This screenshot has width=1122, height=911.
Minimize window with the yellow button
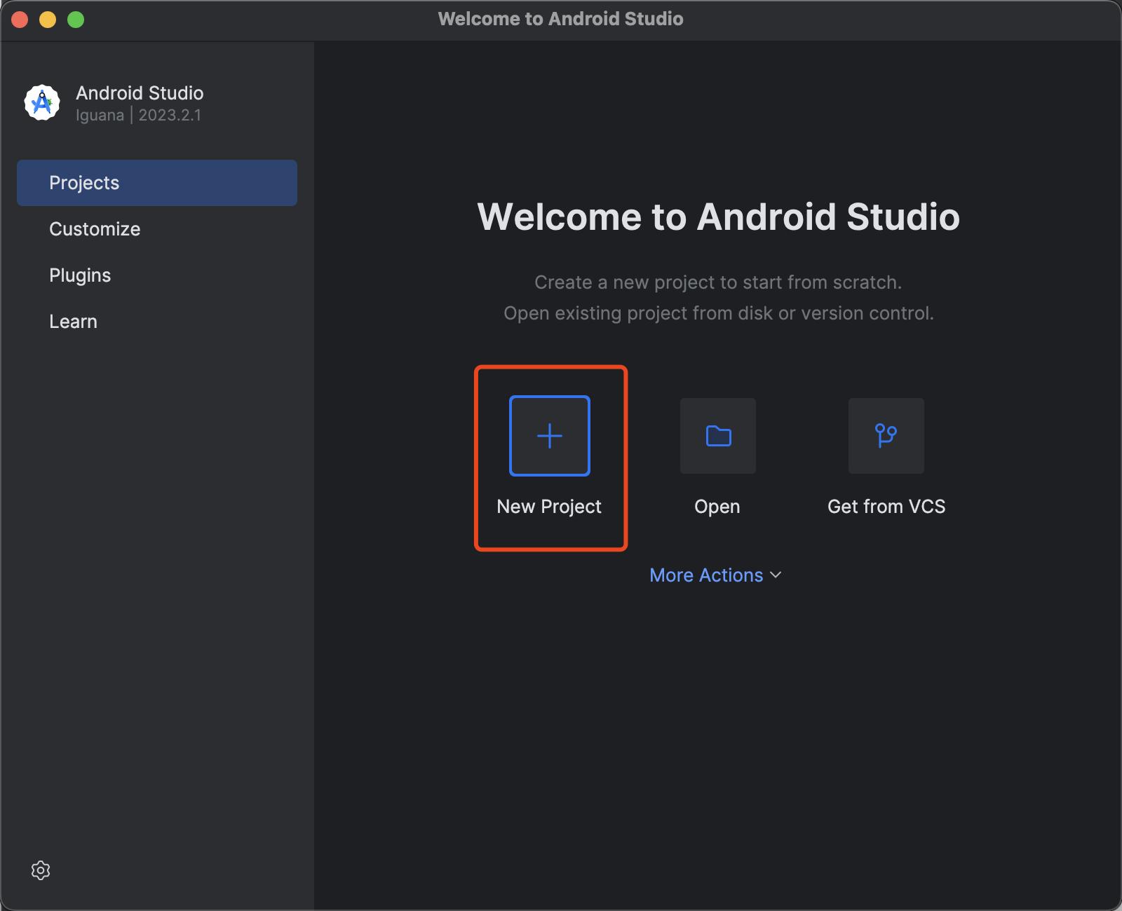(48, 20)
